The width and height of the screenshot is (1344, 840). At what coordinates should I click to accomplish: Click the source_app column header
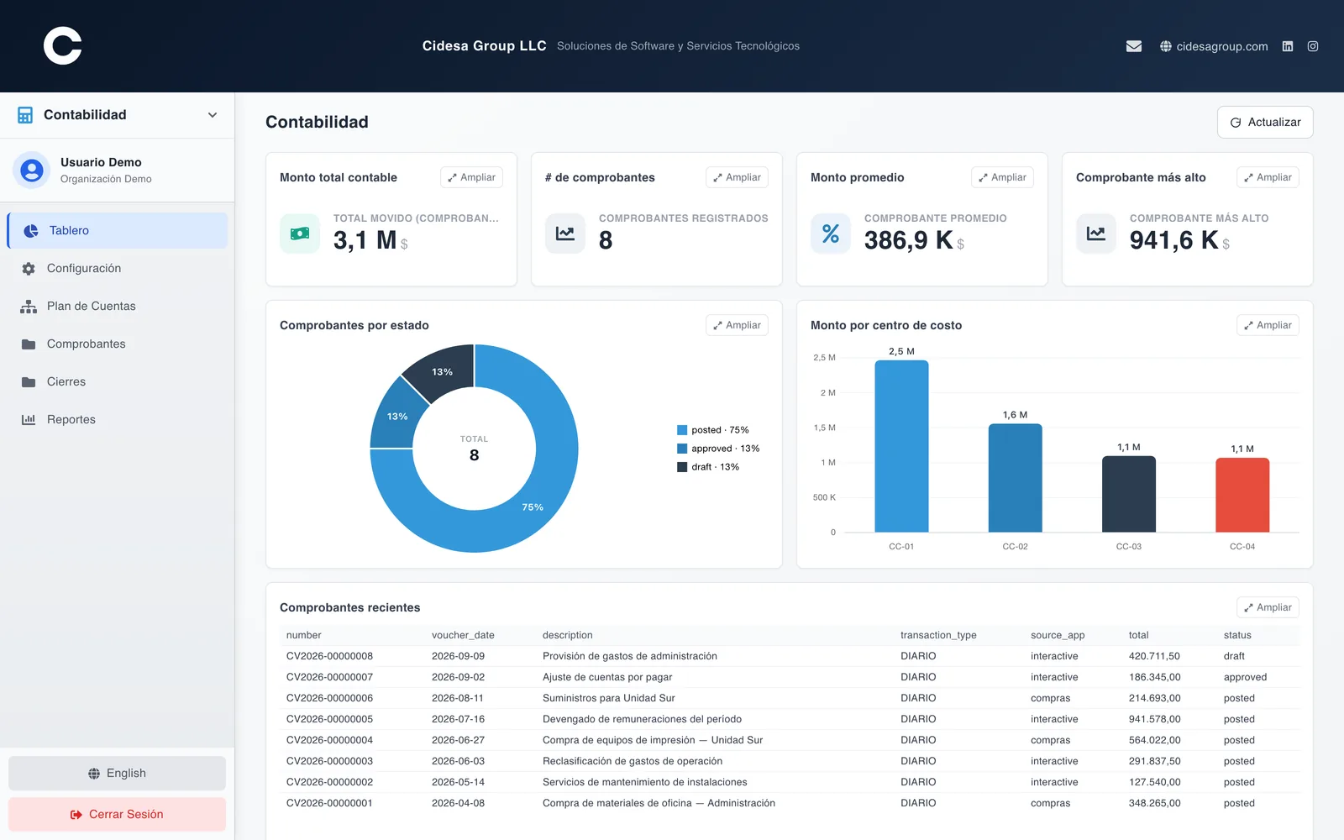1058,635
